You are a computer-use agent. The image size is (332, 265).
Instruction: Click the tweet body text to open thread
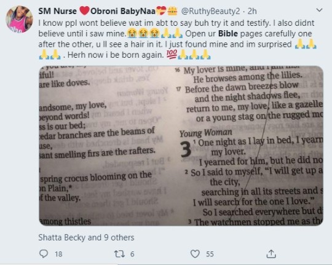tap(178, 39)
